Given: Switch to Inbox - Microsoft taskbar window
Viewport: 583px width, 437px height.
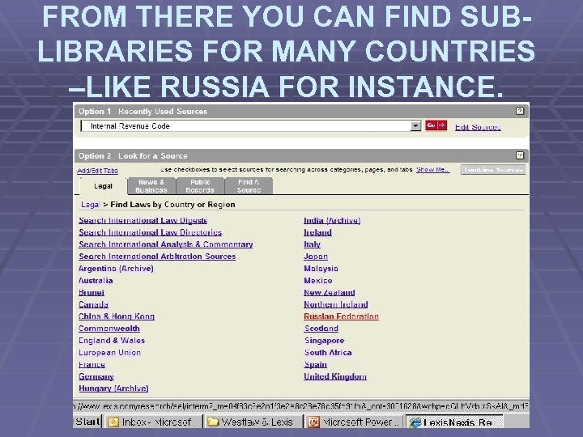Looking at the screenshot, I should (x=153, y=422).
